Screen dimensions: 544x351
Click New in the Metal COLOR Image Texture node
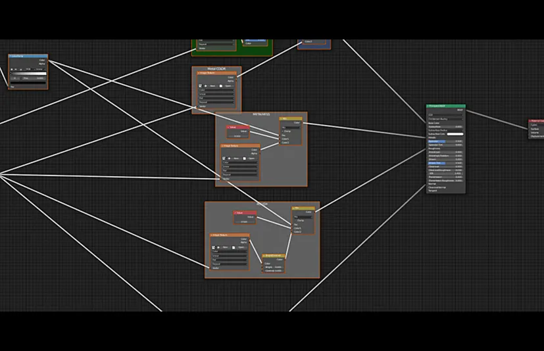(x=212, y=86)
